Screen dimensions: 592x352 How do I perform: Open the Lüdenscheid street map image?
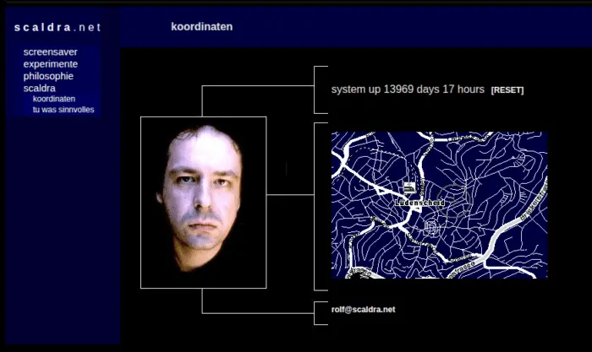tap(440, 205)
